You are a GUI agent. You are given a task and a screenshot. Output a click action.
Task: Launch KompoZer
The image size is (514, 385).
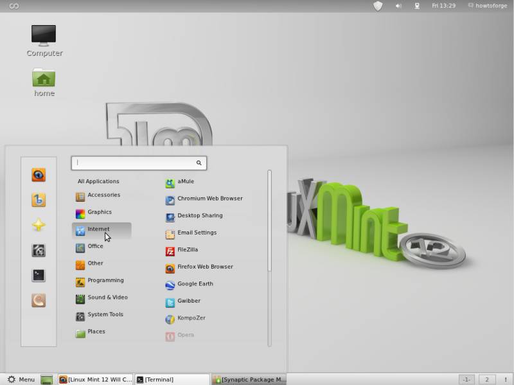pyautogui.click(x=186, y=318)
